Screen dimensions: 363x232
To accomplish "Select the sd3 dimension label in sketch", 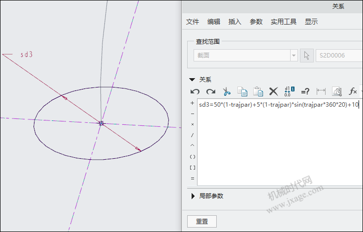I will click(27, 55).
